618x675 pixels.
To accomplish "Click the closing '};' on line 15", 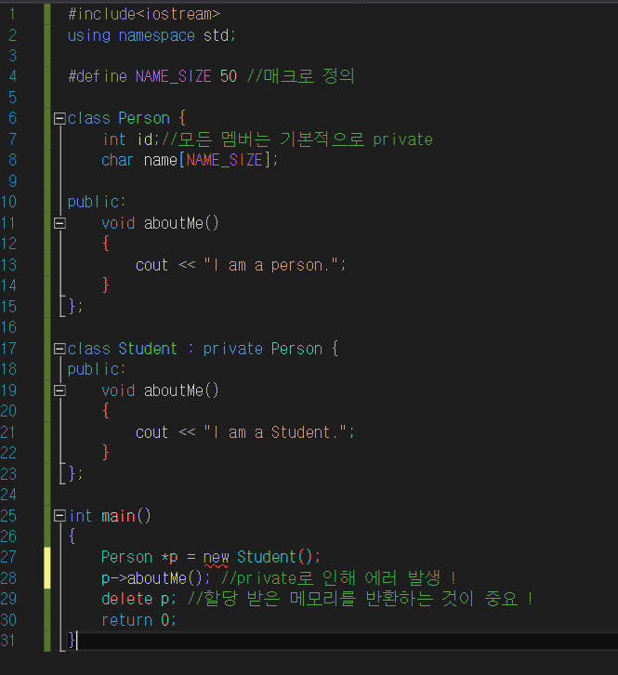I will coord(75,307).
